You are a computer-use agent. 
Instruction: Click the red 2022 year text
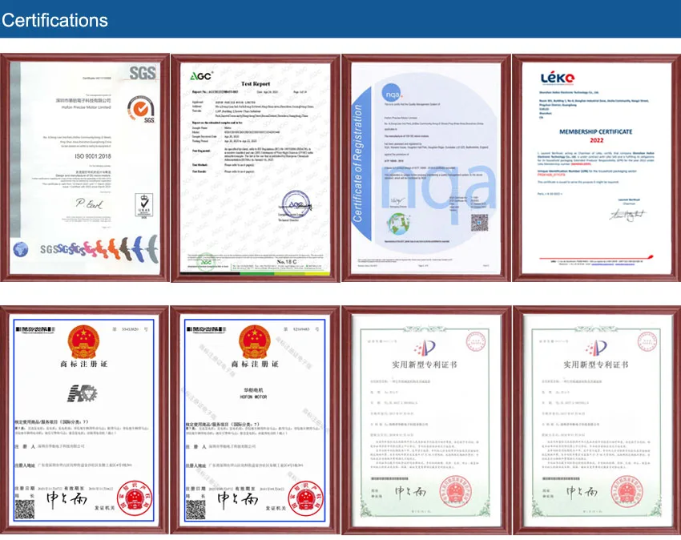tap(596, 140)
